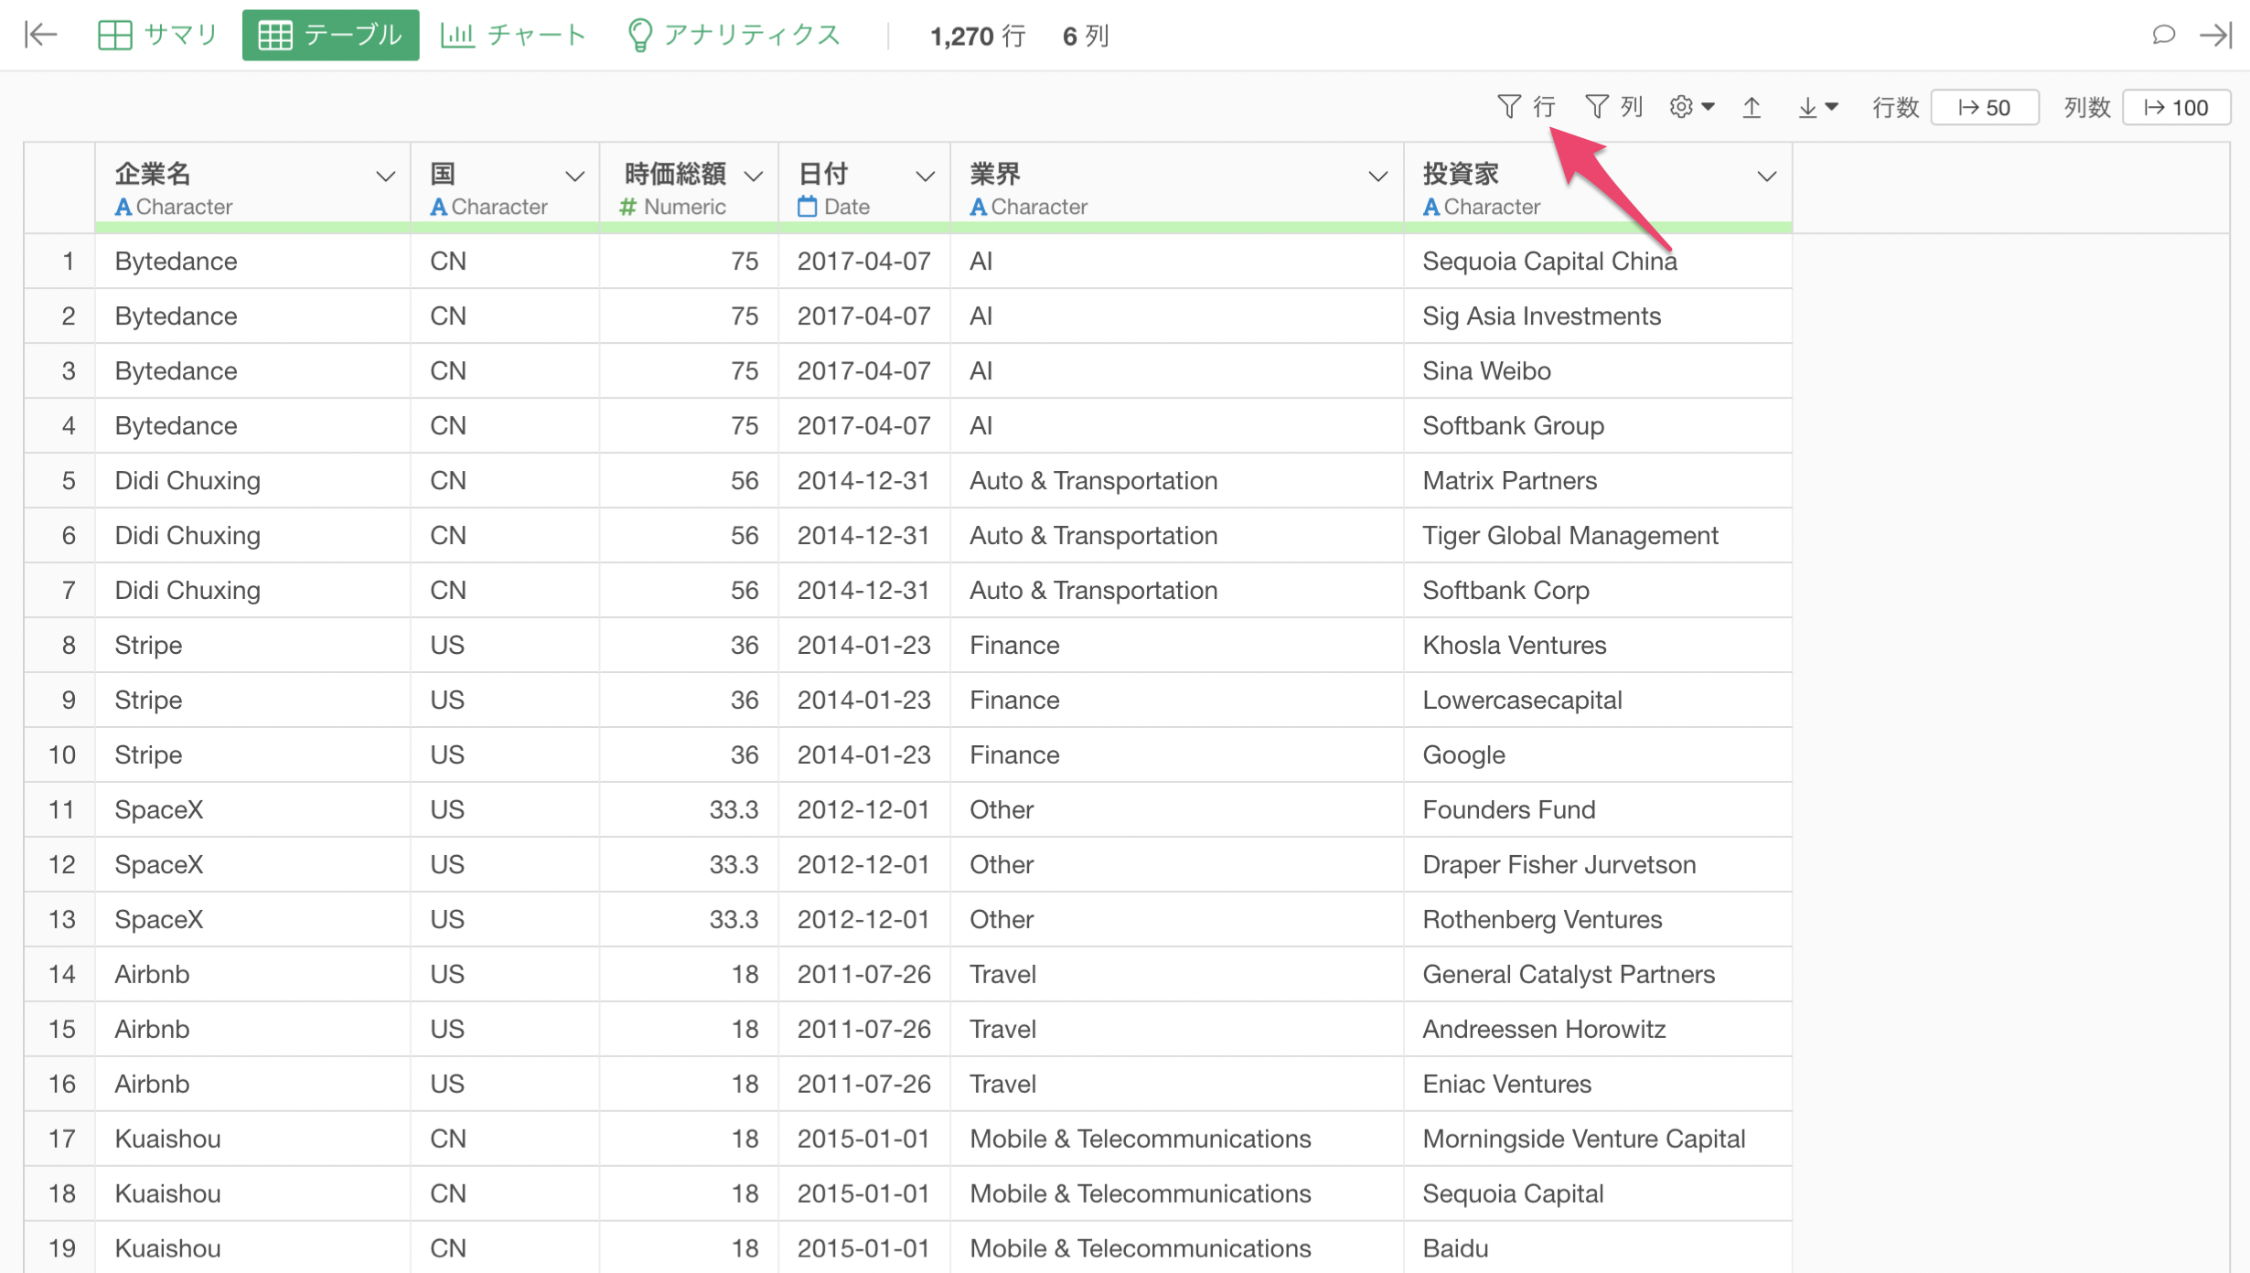This screenshot has width=2250, height=1273.
Task: Click the Character type icon under 国
Action: coord(439,207)
